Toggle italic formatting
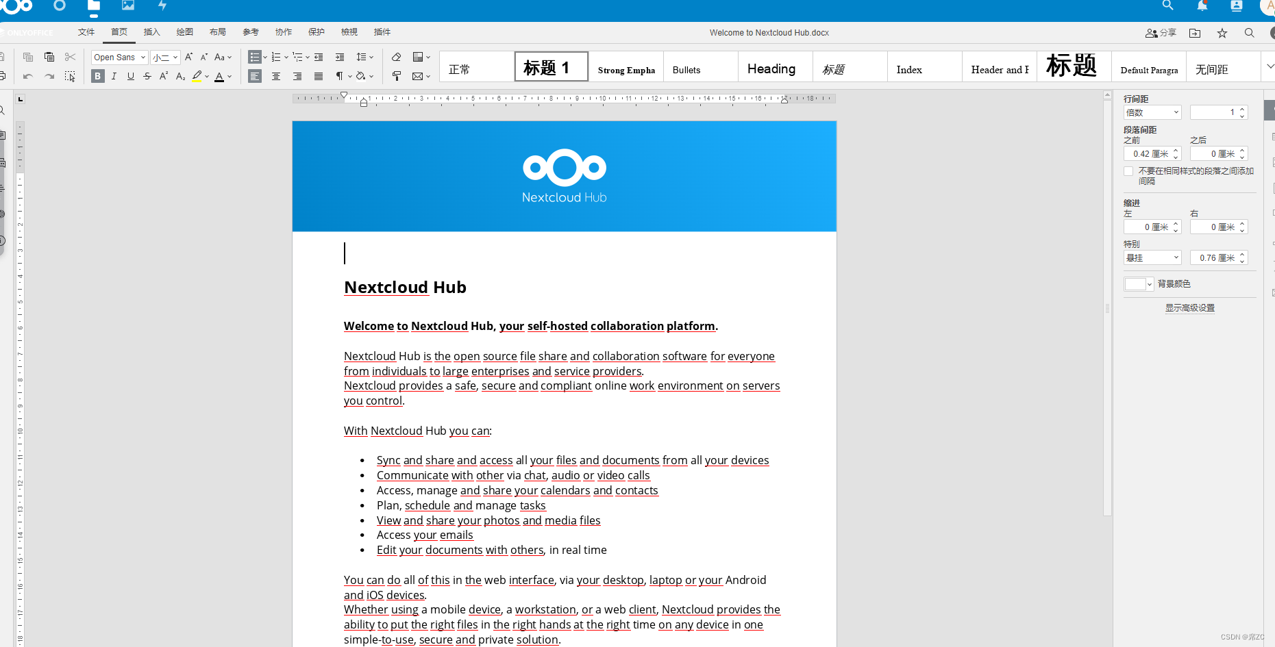1275x647 pixels. (114, 77)
